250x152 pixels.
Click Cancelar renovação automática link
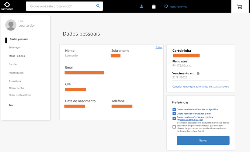pos(200,87)
